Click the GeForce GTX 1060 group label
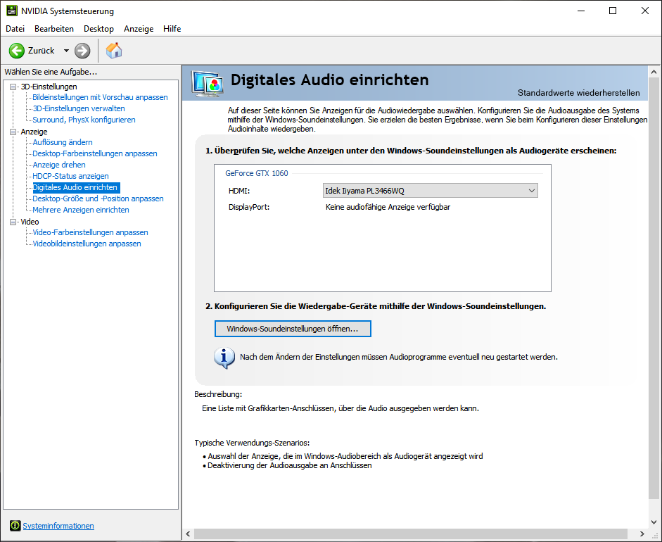Viewport: 662px width, 542px height. 257,173
